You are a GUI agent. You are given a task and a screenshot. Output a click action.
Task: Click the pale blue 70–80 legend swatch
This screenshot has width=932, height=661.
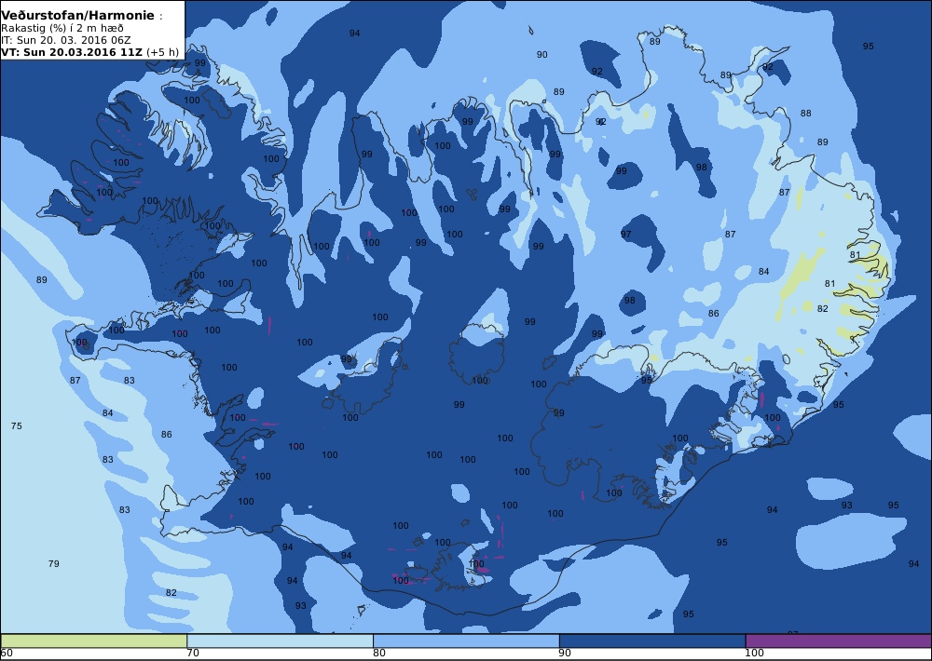click(280, 641)
